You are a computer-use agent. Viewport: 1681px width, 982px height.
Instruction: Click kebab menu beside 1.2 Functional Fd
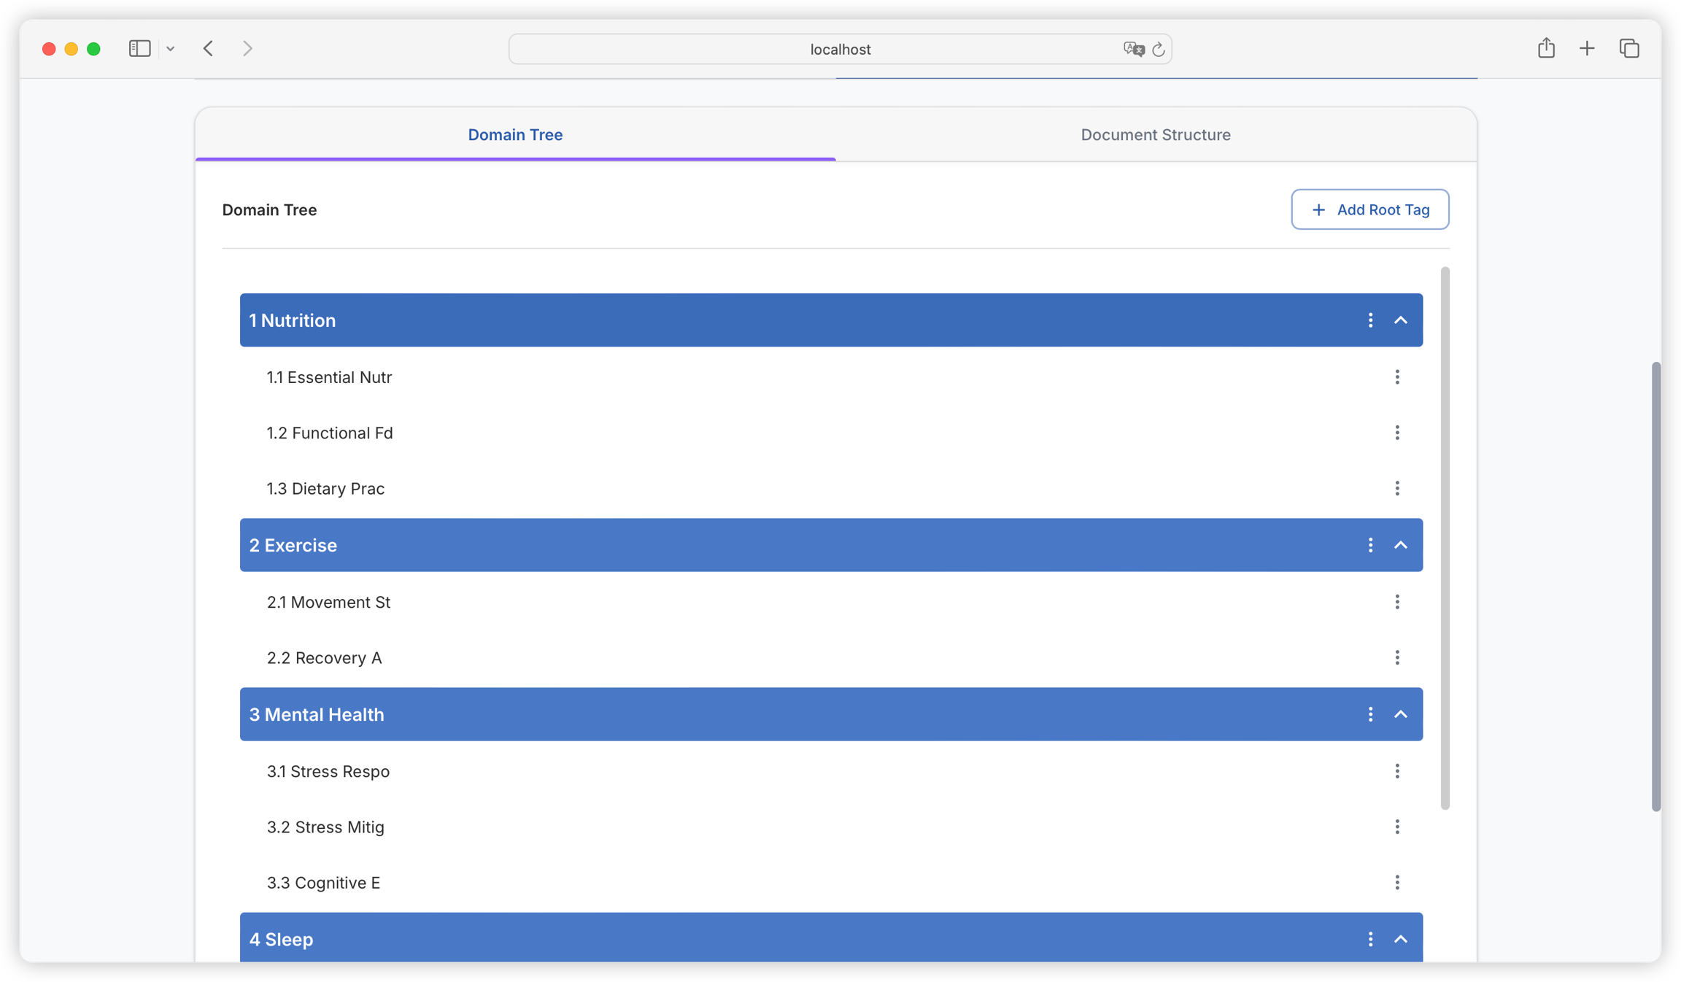1396,433
